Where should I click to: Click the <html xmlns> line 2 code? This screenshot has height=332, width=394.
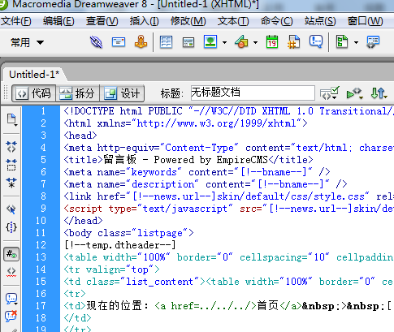tap(186, 123)
